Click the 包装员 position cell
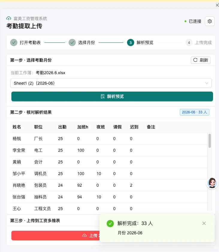The width and height of the screenshot is (219, 252). (40, 185)
